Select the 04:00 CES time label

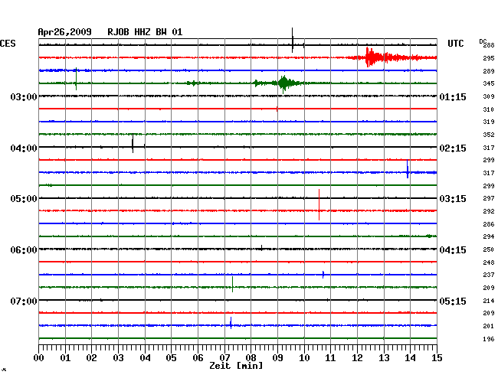coord(24,148)
